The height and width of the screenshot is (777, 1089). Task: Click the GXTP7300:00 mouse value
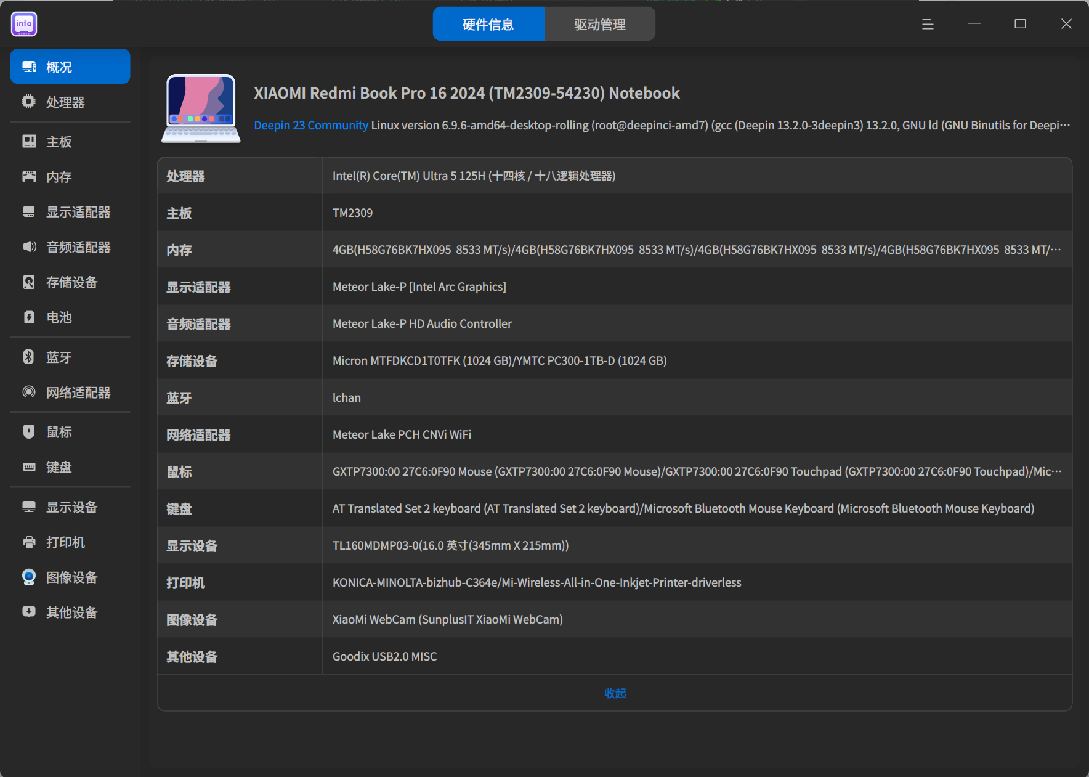pos(697,471)
